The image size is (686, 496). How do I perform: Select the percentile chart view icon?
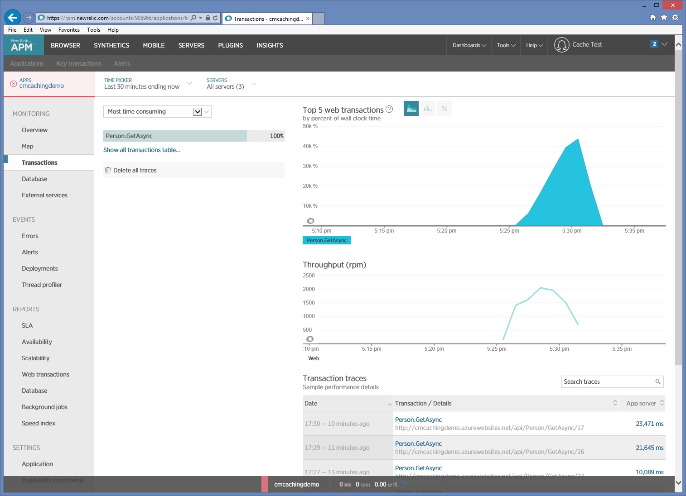click(444, 109)
